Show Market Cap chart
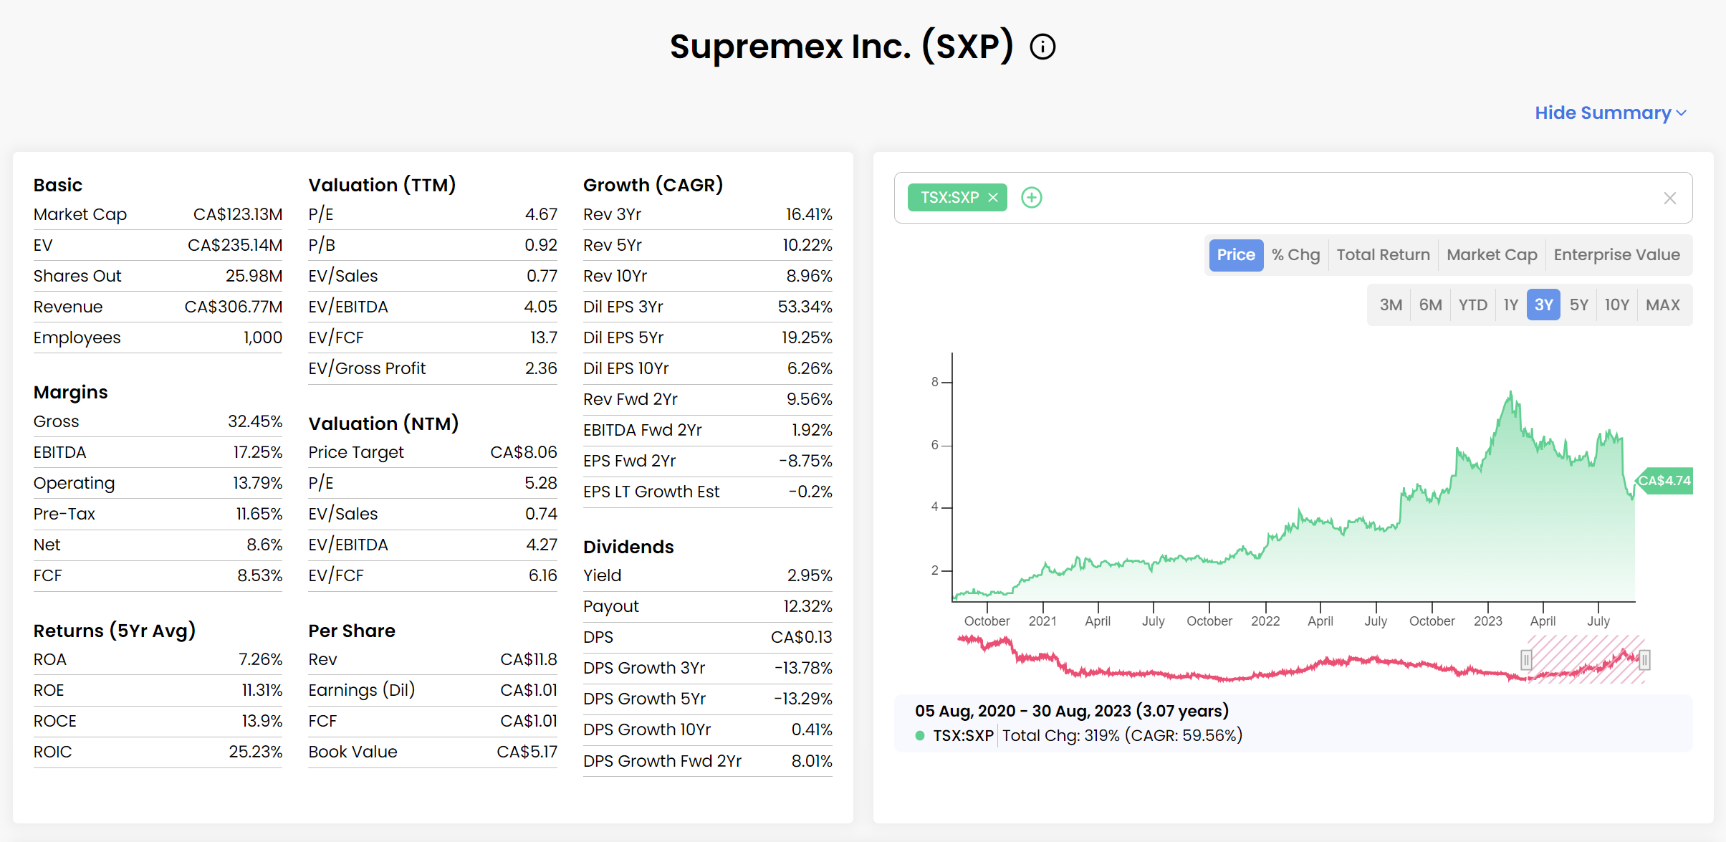 click(x=1492, y=255)
